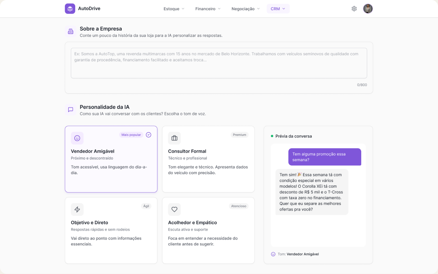Click the 'Conte um pouco da história' description
This screenshot has width=438, height=274.
(x=151, y=36)
